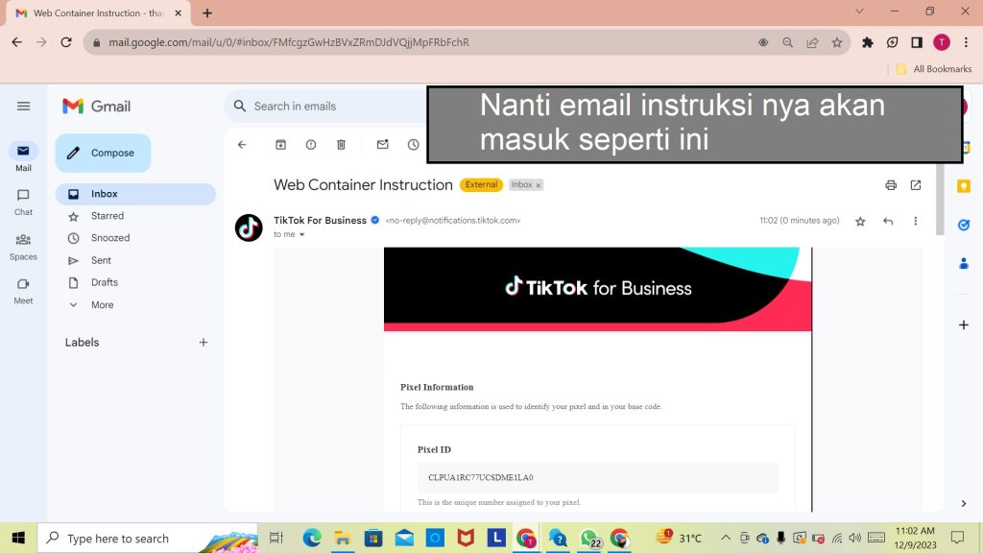This screenshot has width=983, height=553.
Task: Remove the Inbox label from email
Action: click(x=538, y=185)
